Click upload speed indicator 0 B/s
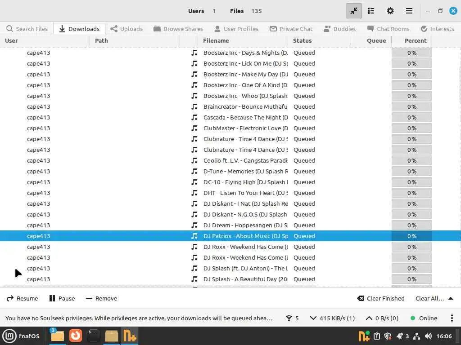Screen dimensions: 461x345 coord(382,318)
